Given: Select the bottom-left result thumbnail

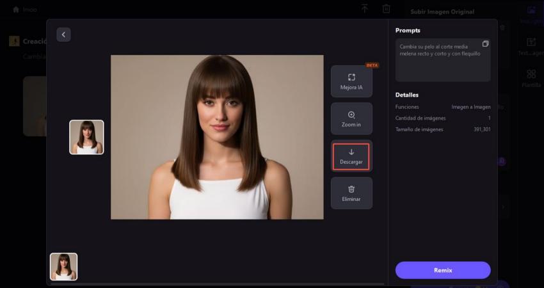Looking at the screenshot, I should [x=63, y=266].
